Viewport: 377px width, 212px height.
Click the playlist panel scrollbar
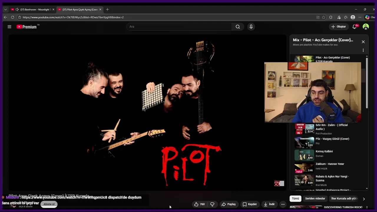click(367, 82)
